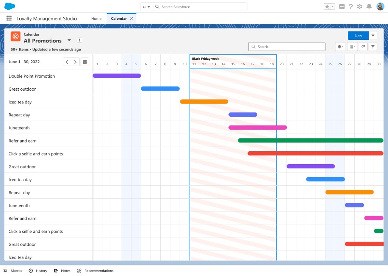This screenshot has height=276, width=388.
Task: Open the filter panel icon
Action: (373, 47)
